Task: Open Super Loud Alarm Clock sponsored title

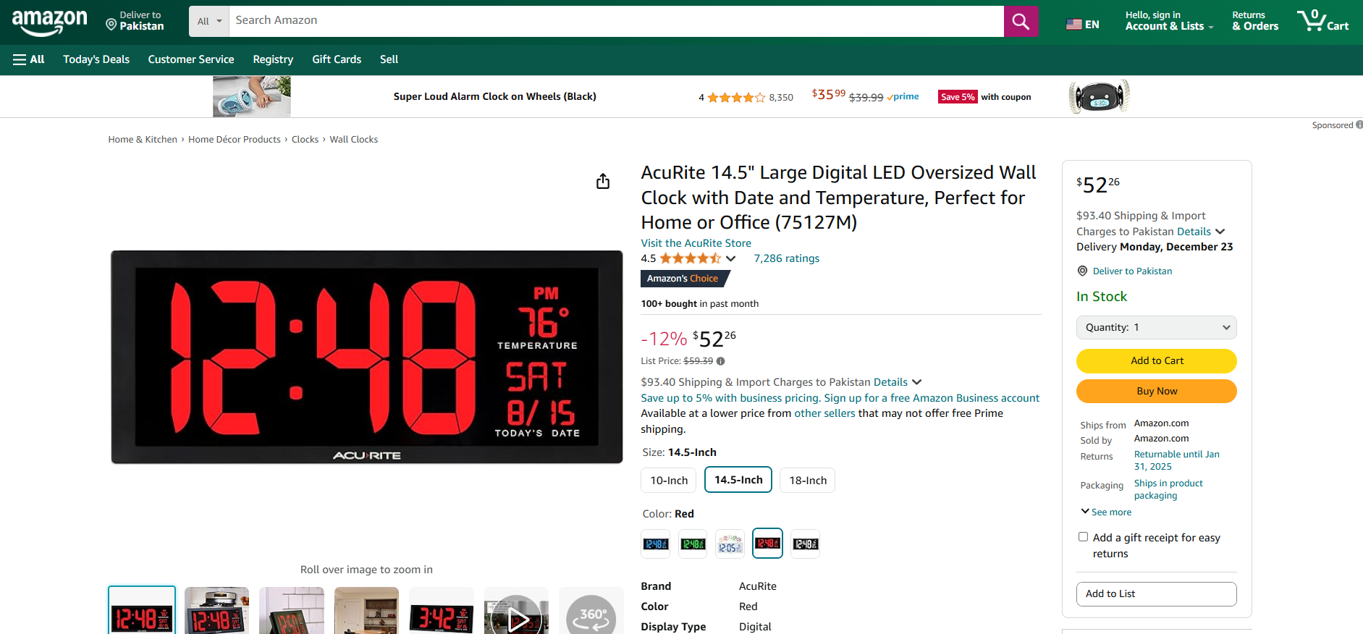Action: (494, 97)
